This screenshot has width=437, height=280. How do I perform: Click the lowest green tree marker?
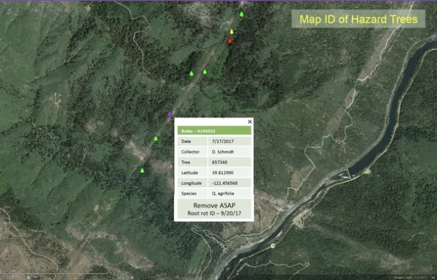click(x=142, y=170)
